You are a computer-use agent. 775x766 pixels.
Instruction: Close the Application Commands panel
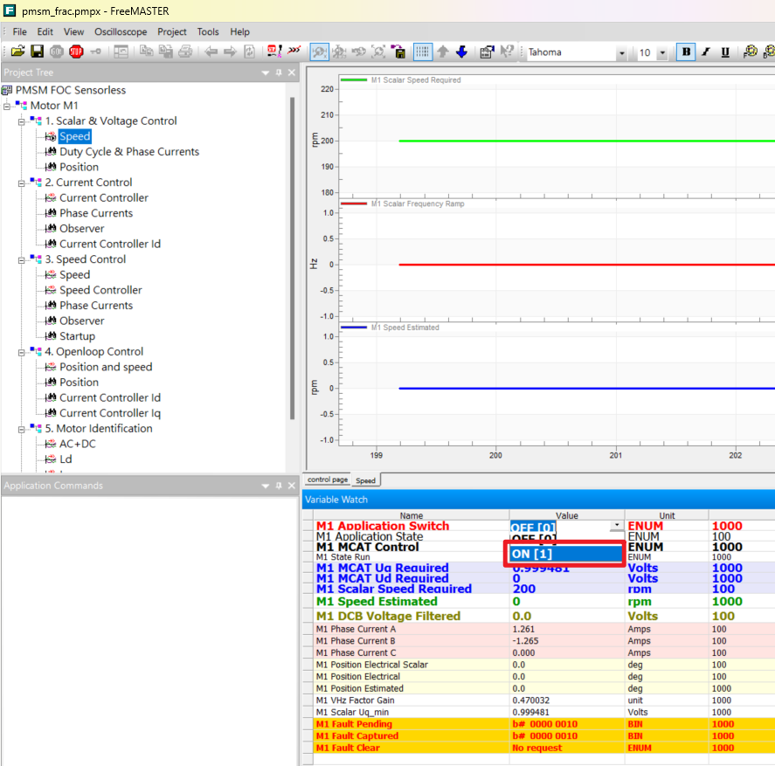point(292,486)
